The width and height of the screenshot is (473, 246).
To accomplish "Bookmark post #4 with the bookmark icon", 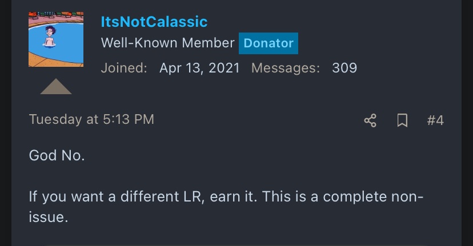I will point(402,120).
